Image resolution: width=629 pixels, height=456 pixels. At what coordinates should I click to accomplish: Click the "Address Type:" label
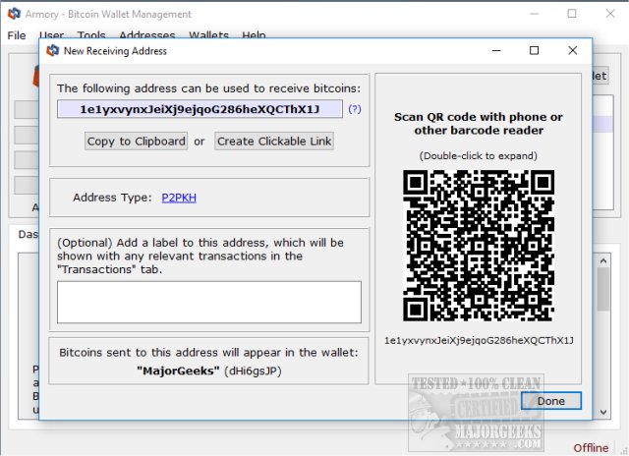(x=112, y=198)
